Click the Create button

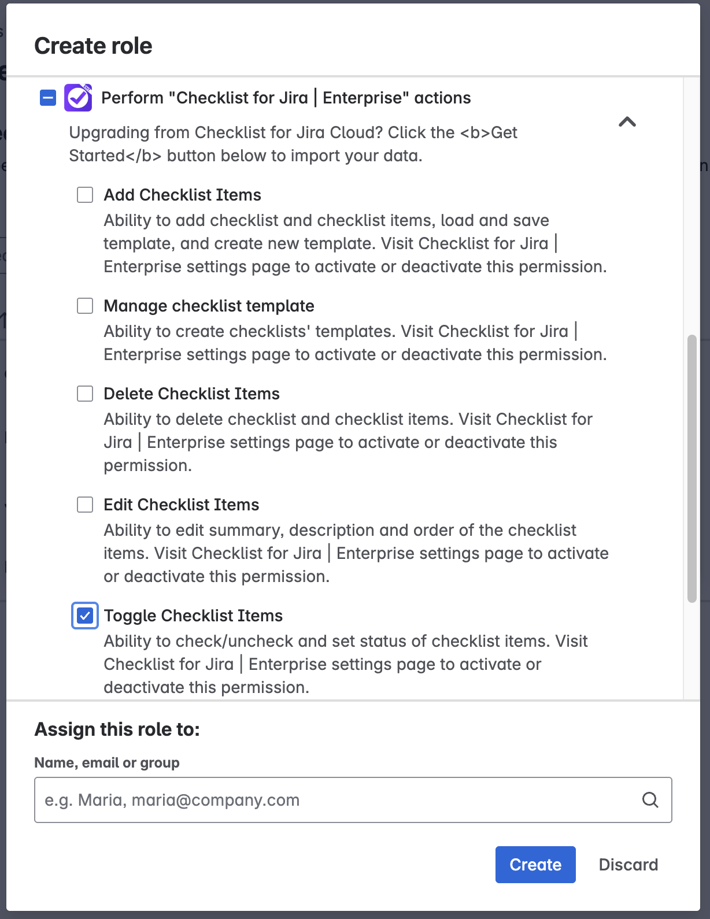tap(535, 865)
